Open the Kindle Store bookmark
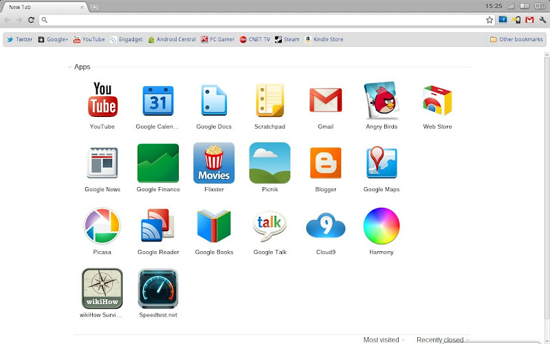The width and height of the screenshot is (550, 344). point(324,39)
